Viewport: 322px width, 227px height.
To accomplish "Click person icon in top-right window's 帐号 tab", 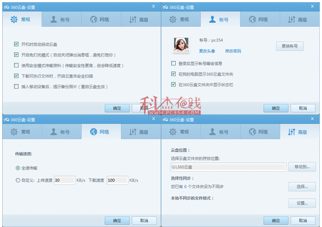I will 212,20.
